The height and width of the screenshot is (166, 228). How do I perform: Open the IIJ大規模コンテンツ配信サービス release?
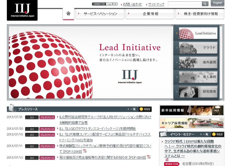105,137
